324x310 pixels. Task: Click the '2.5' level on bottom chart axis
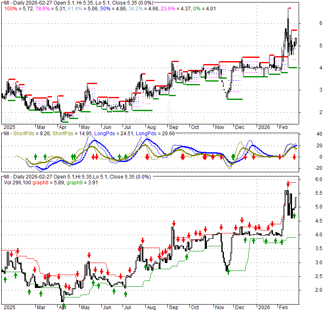click(x=319, y=276)
